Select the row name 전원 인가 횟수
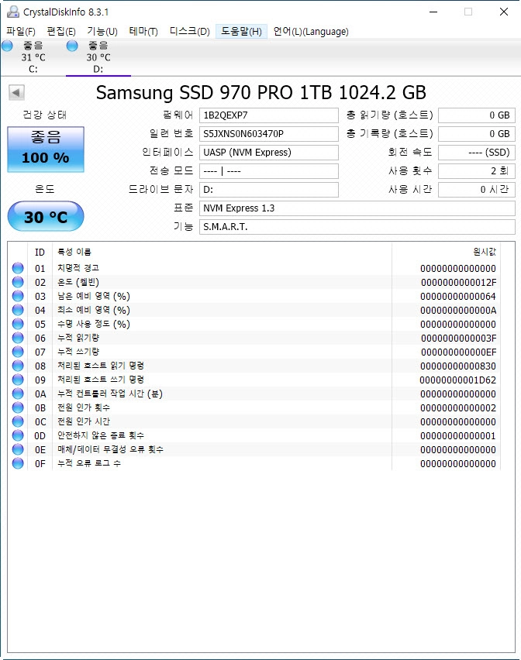This screenshot has height=660, width=521. [x=84, y=407]
